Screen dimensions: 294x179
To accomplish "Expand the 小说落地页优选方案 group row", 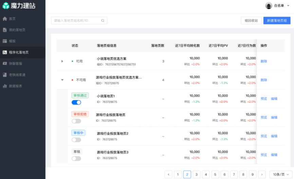I will pyautogui.click(x=62, y=61).
